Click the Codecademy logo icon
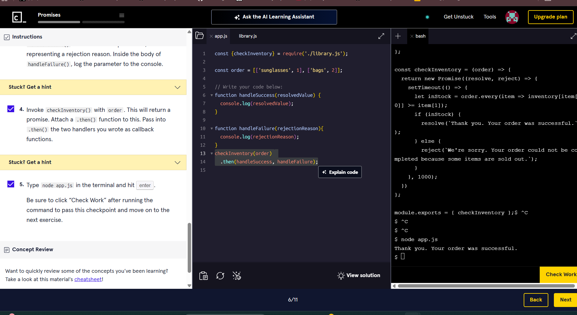Screen dimensions: 577x315 pyautogui.click(x=18, y=17)
